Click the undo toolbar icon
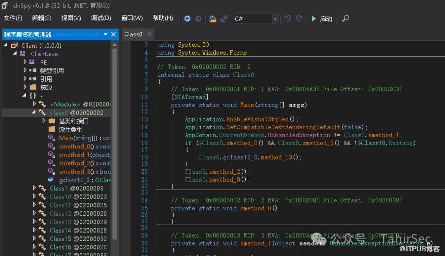This screenshot has width=445, height=256. (x=288, y=19)
